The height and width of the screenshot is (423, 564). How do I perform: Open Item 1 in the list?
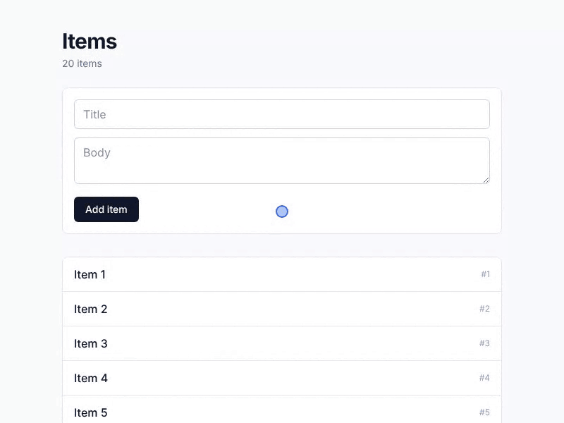click(281, 274)
